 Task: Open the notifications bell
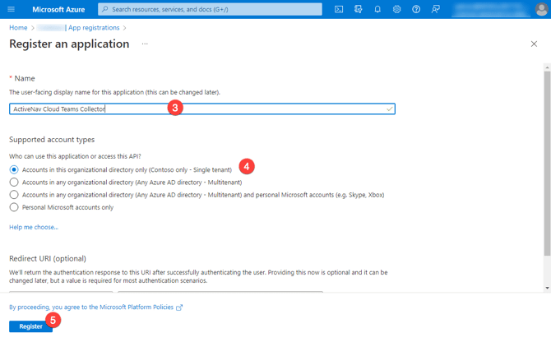(377, 10)
